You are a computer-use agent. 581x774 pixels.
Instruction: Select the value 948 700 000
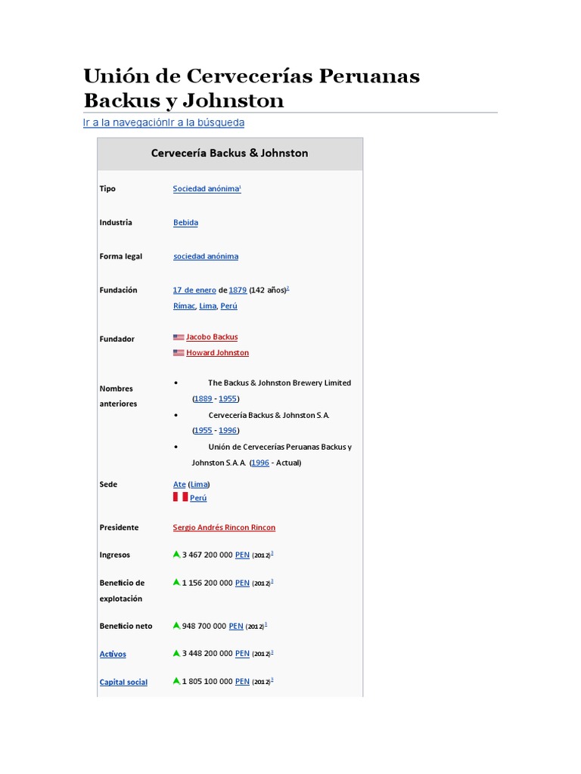[204, 627]
